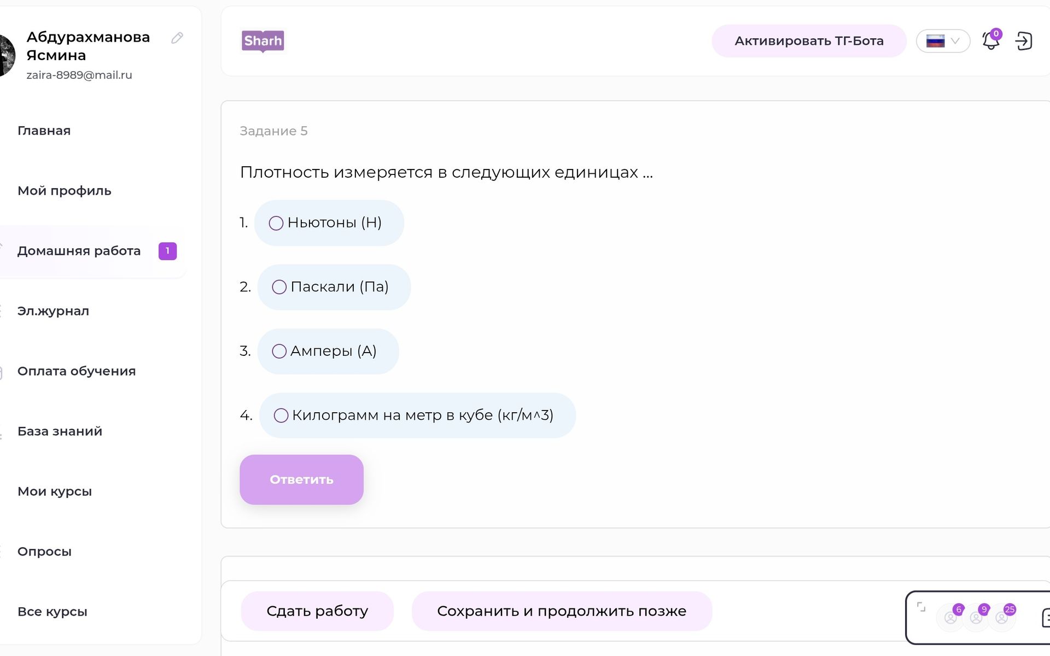Select the Ньютоны (Н) answer option
The image size is (1050, 656).
pyautogui.click(x=329, y=223)
